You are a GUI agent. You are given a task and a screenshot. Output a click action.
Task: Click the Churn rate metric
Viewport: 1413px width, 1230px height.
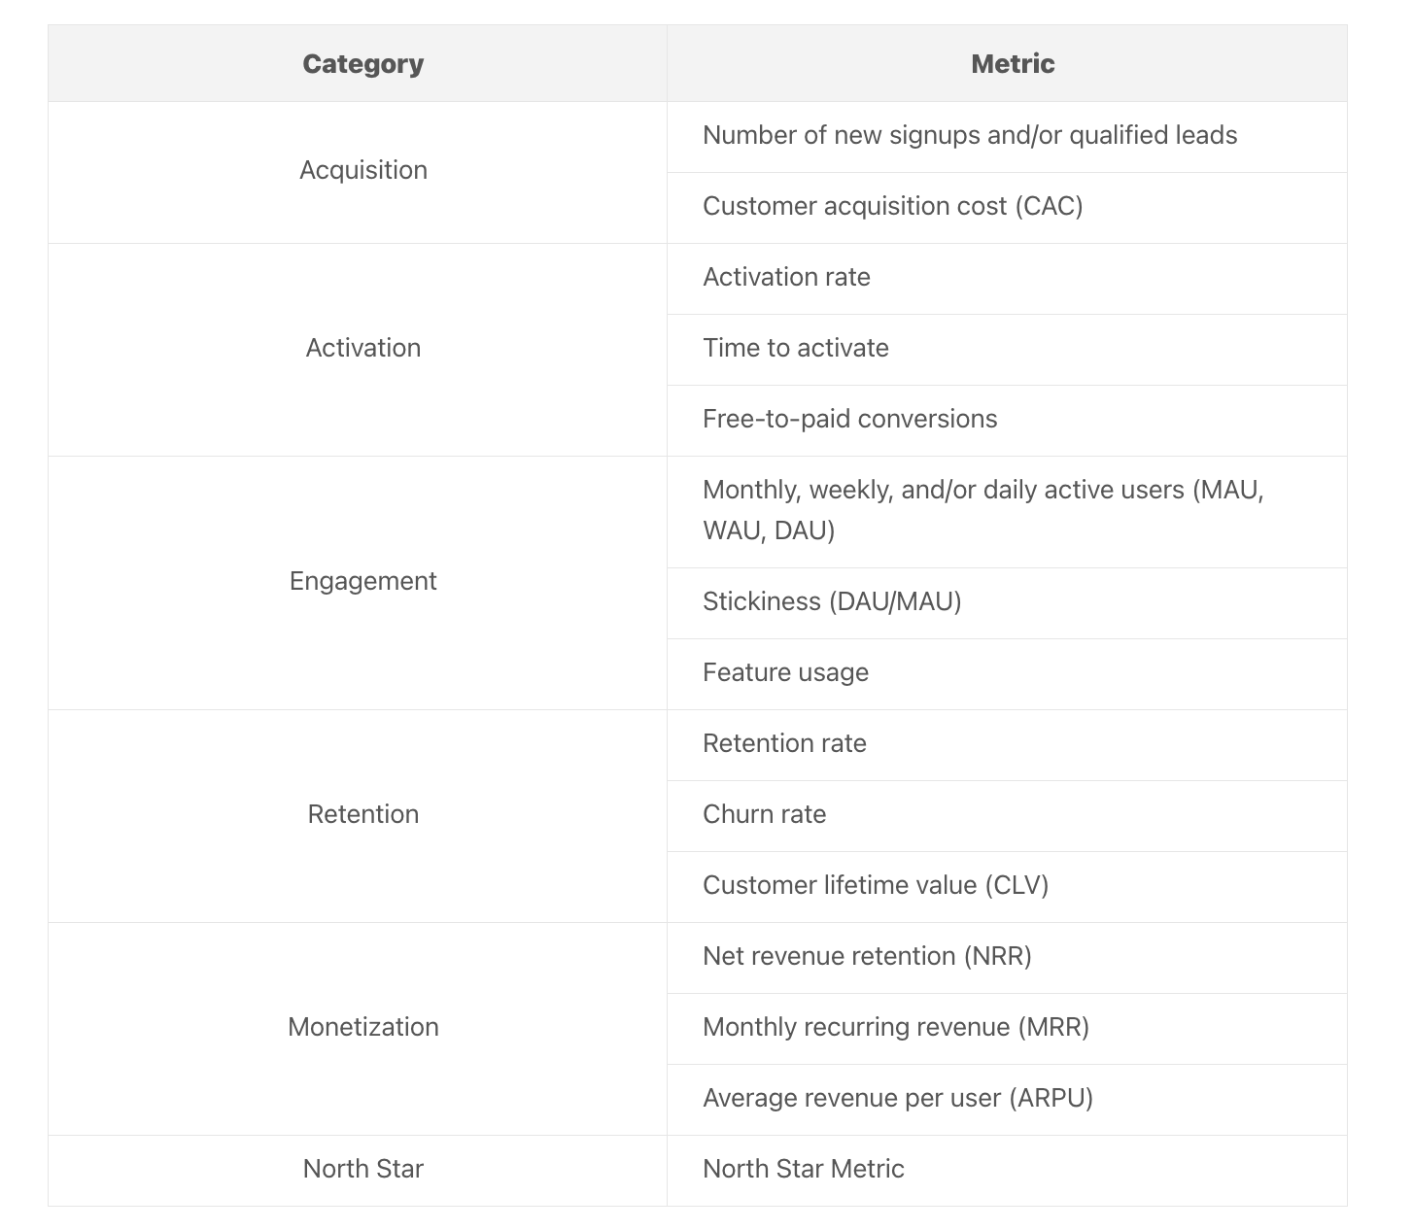764,814
